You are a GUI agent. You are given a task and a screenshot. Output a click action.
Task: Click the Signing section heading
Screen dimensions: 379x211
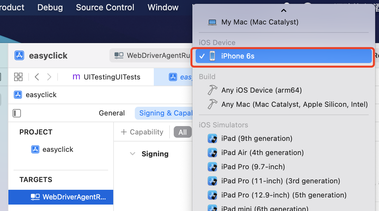(155, 154)
